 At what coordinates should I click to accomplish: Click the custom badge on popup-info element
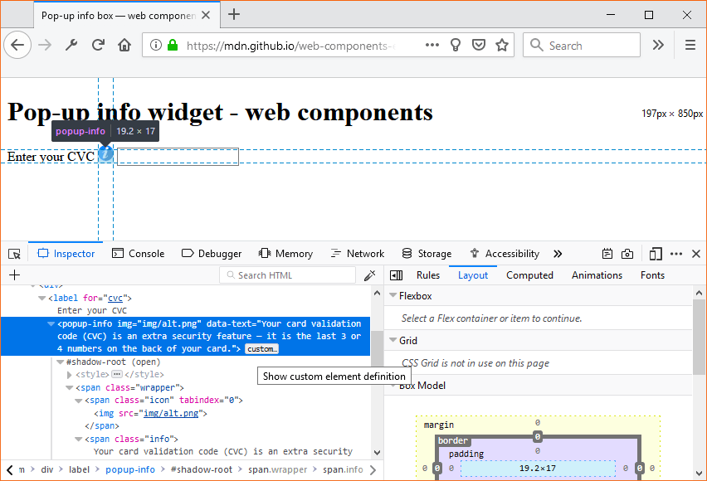point(261,348)
